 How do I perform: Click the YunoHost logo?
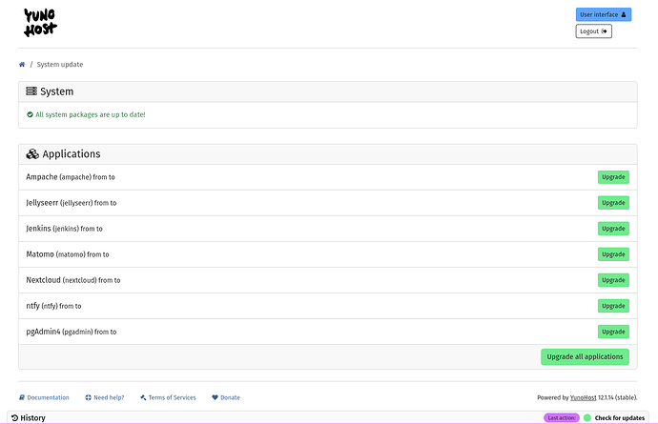[x=40, y=23]
